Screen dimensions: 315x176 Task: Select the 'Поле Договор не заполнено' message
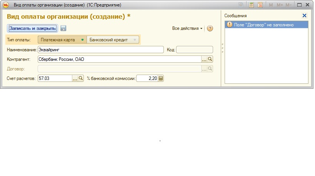click(x=266, y=25)
